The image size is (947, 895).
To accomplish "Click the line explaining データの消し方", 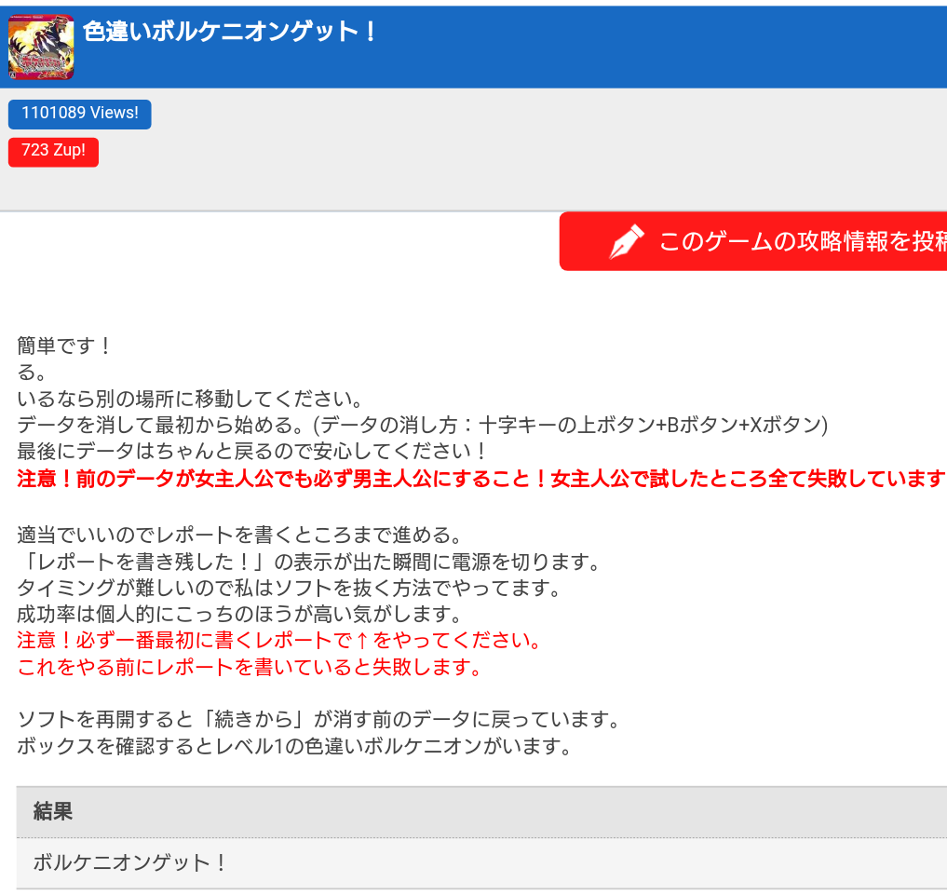I will tap(422, 426).
